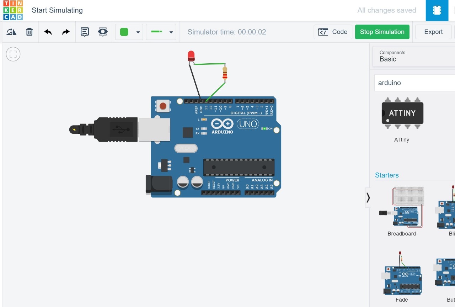Click the Arduino analog pin header
The height and width of the screenshot is (307, 455).
pos(259,193)
